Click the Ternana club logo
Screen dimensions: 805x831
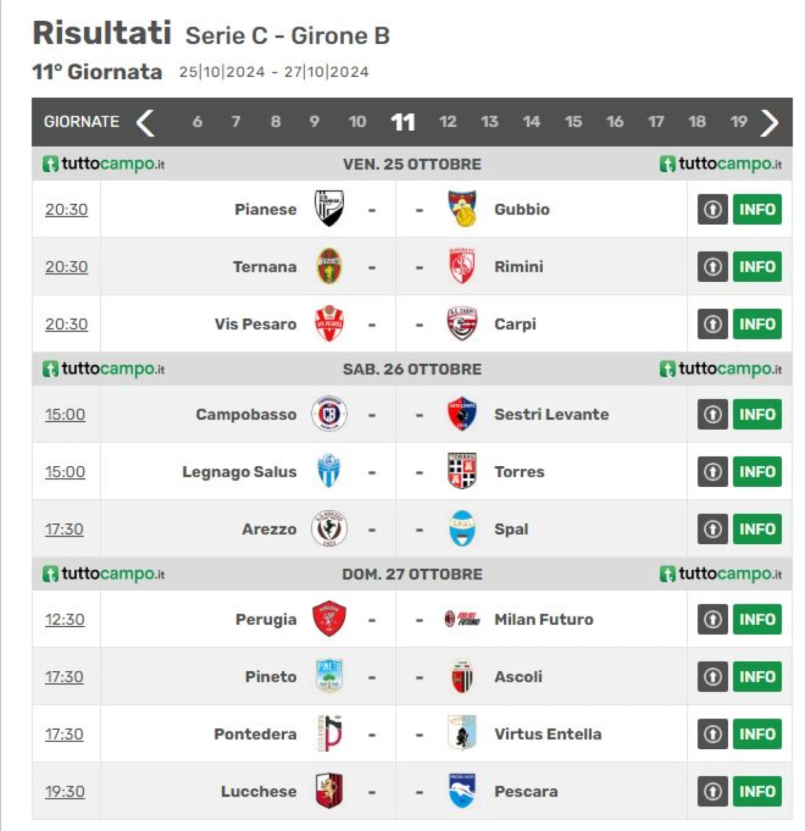pos(329,266)
